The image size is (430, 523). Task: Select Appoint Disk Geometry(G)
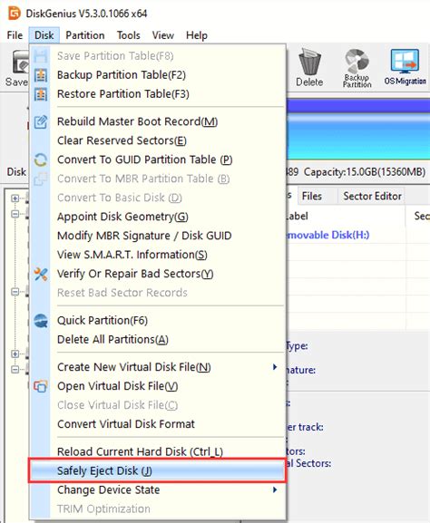(x=158, y=217)
